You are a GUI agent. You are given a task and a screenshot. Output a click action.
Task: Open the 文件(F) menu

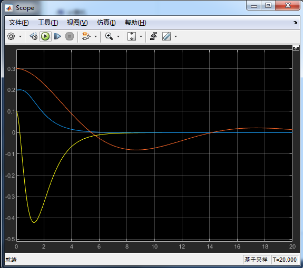(19, 23)
